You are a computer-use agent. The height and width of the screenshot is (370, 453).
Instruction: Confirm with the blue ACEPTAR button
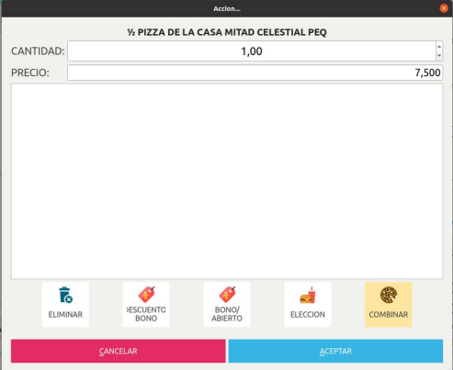[335, 351]
